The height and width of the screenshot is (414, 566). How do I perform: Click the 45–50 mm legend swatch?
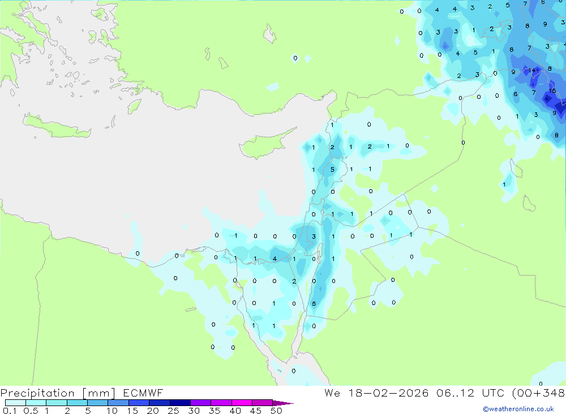click(x=262, y=403)
